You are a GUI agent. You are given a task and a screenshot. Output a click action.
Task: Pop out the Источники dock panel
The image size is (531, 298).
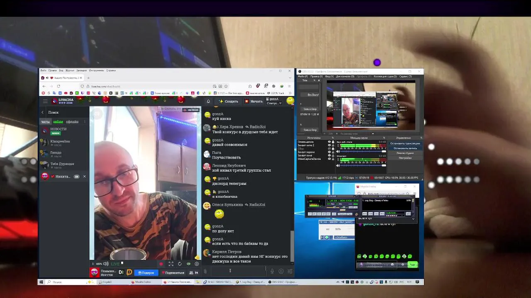[333, 138]
